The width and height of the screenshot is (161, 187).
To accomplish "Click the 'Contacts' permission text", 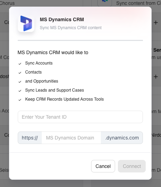I will pos(33,72).
